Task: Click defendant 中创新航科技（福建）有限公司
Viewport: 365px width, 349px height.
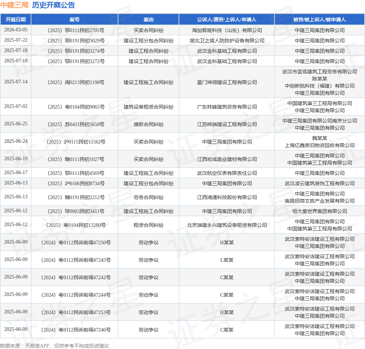Action: pos(320,86)
